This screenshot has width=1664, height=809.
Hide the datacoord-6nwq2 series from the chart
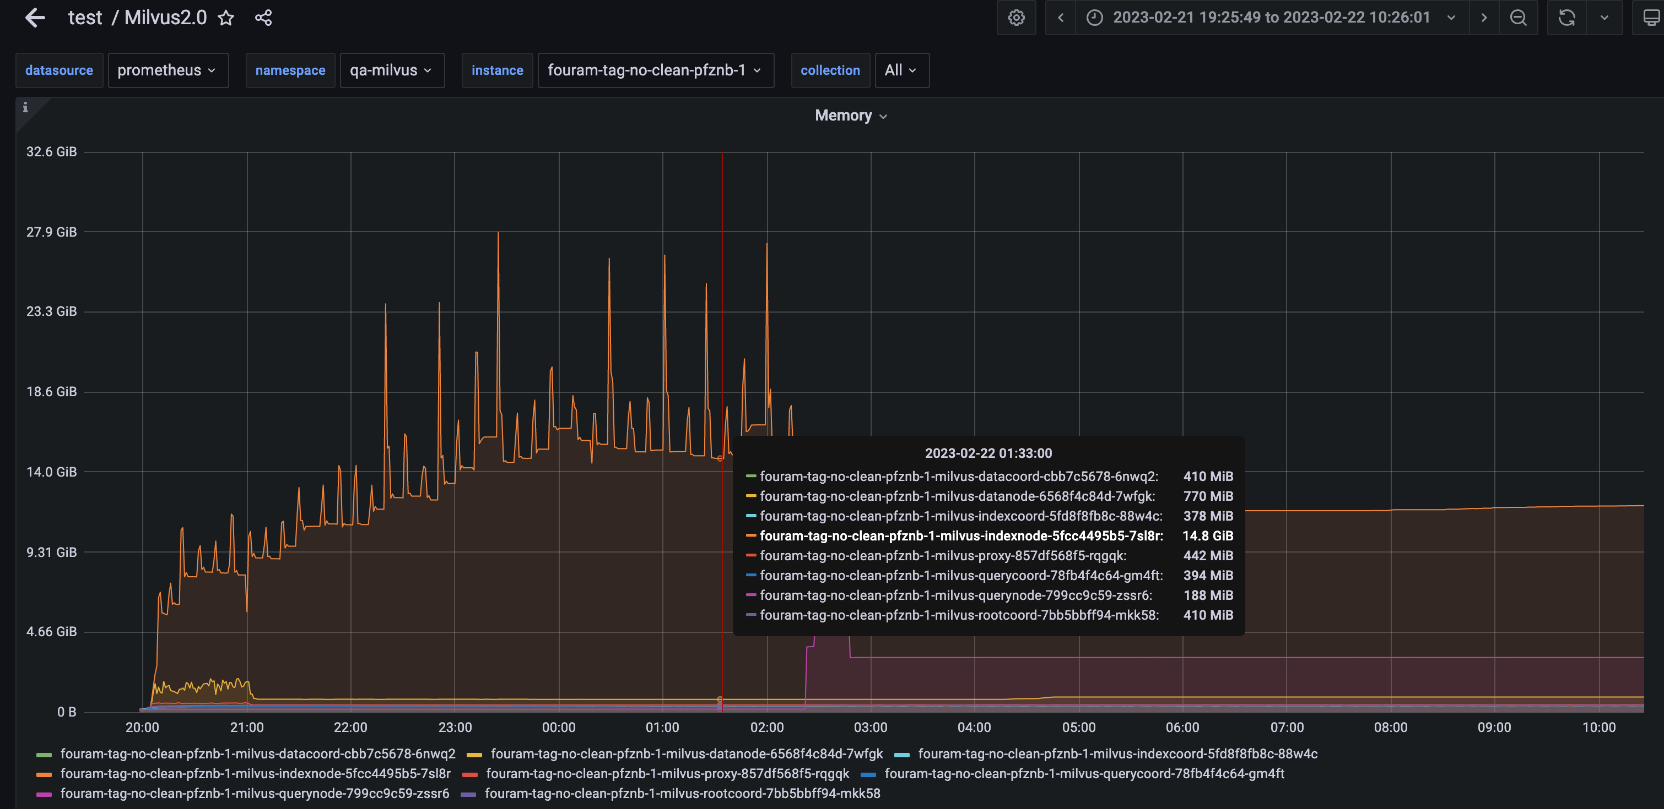[x=257, y=753]
